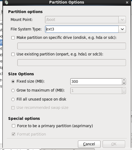Click the Format partition checkbox
This screenshot has height=150, width=132.
pyautogui.click(x=14, y=134)
